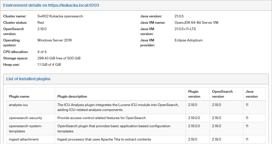The width and height of the screenshot is (272, 144).
Task: Click the storage space value 299.43 GiB free
Action: click(x=59, y=58)
